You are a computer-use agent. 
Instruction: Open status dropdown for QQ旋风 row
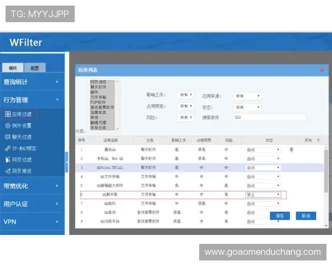tap(263, 203)
